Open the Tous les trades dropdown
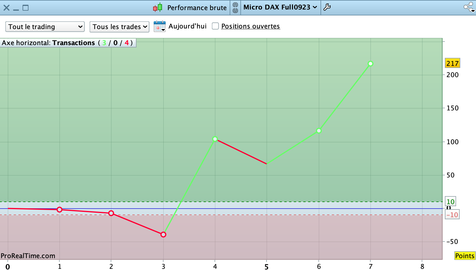This screenshot has width=476, height=270. (x=119, y=27)
